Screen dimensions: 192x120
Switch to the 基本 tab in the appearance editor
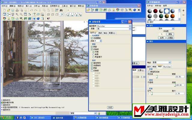pyautogui.click(x=149, y=67)
